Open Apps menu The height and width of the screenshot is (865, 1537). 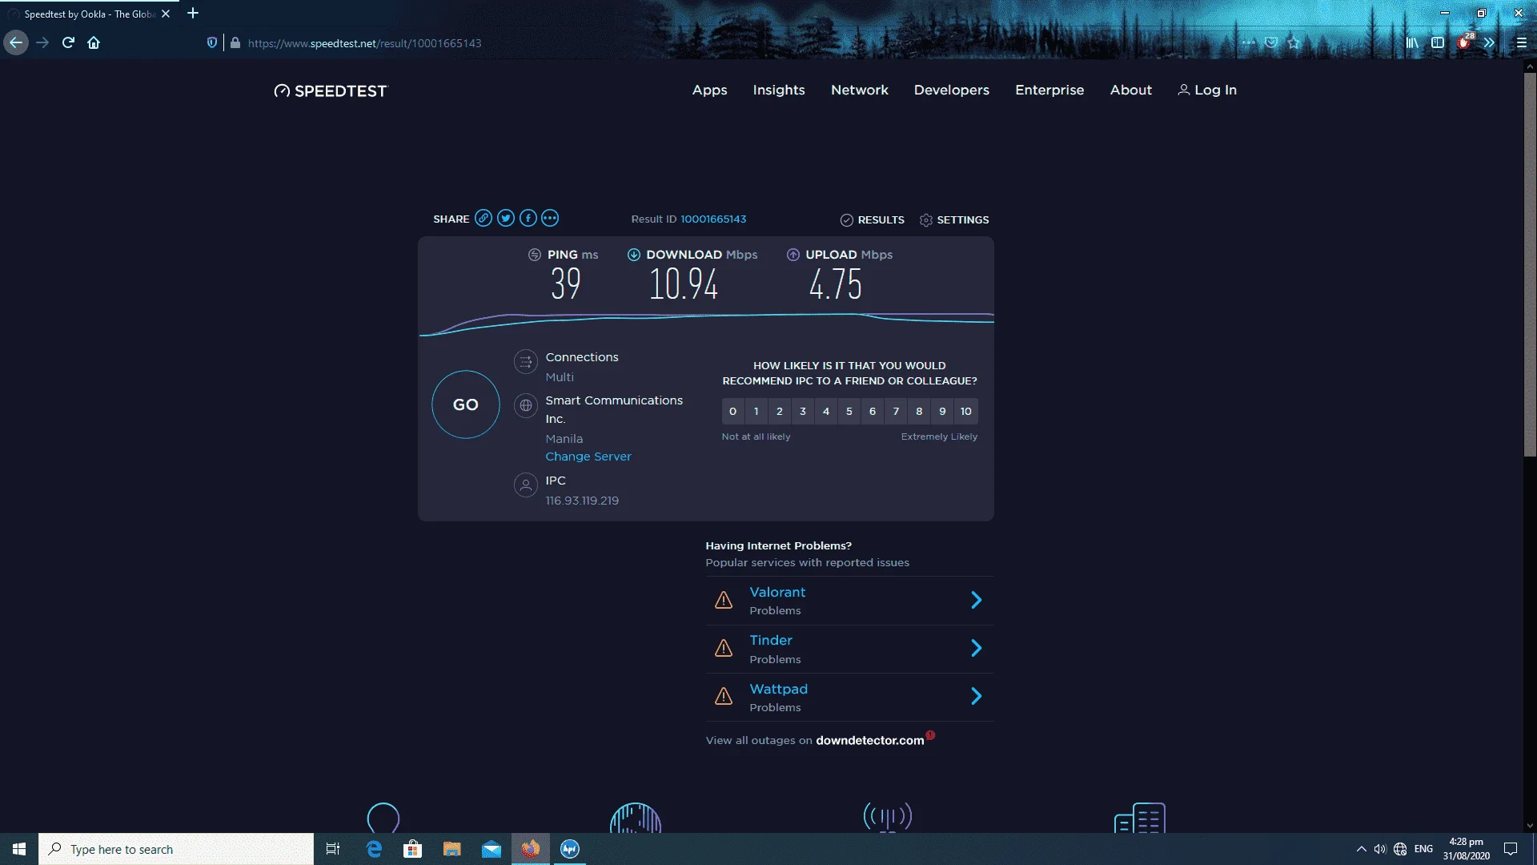pyautogui.click(x=709, y=90)
